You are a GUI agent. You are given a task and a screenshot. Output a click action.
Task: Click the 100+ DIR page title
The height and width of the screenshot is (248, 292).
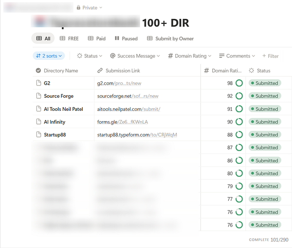click(x=165, y=23)
